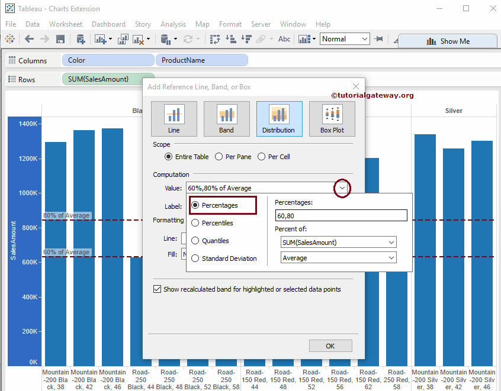Select the Line reference type icon
The height and width of the screenshot is (391, 501).
coord(174,118)
